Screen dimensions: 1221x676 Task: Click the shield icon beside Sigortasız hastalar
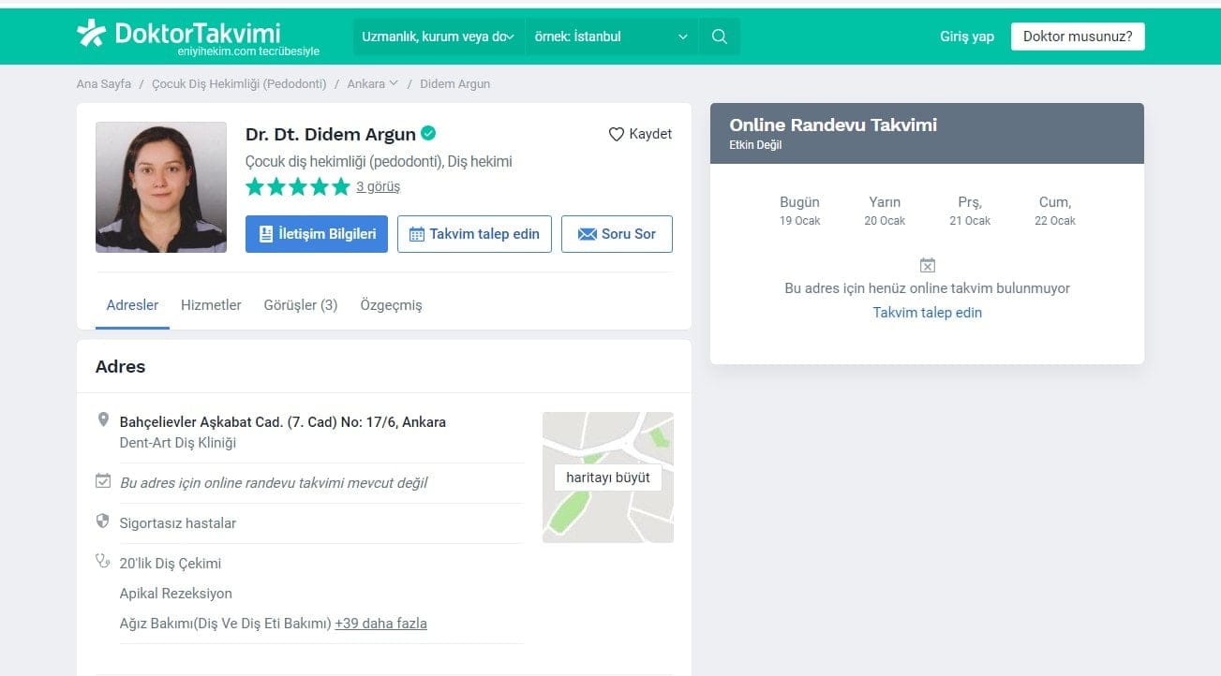(x=103, y=521)
